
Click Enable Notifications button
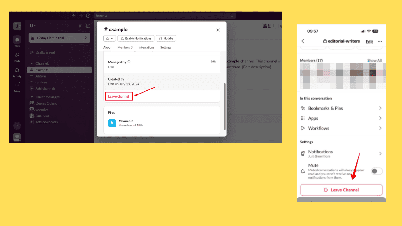pos(136,38)
